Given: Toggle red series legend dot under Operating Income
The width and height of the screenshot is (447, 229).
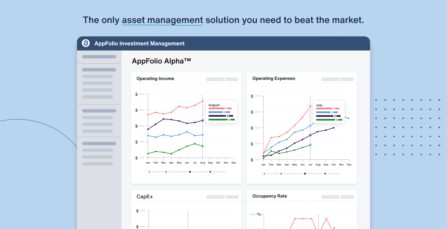Looking at the screenshot, I should coord(149,172).
